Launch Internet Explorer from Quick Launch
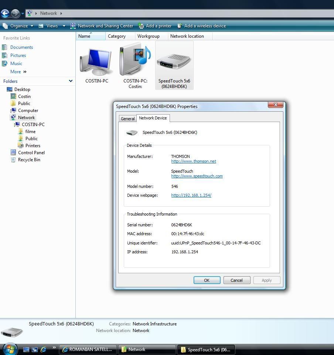The image size is (334, 355). pyautogui.click(x=43, y=349)
